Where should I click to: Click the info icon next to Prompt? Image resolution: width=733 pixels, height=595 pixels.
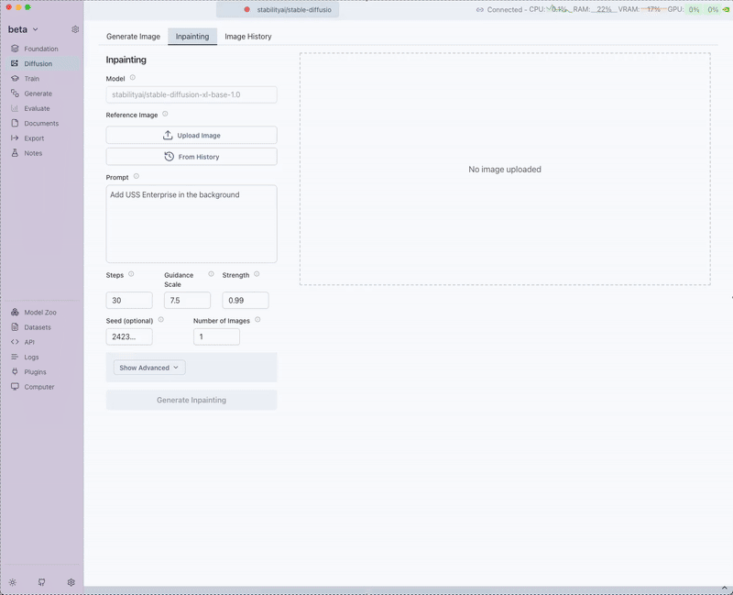(137, 176)
